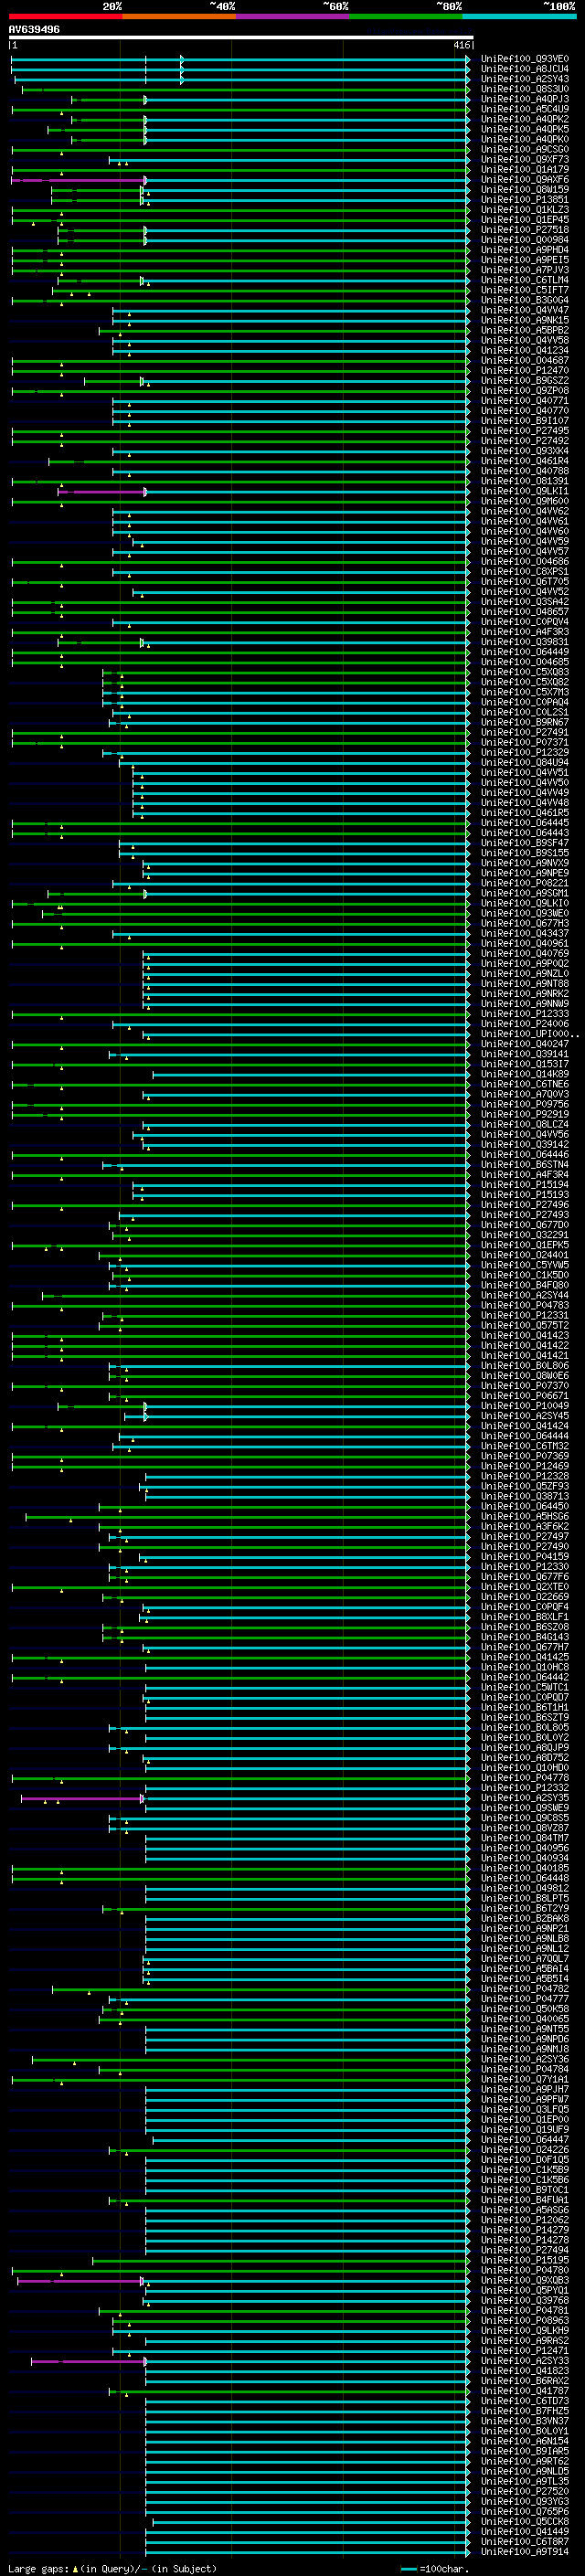Click the green ~80% legend segment
Screen dimensions: 585x2576
[x=406, y=16]
